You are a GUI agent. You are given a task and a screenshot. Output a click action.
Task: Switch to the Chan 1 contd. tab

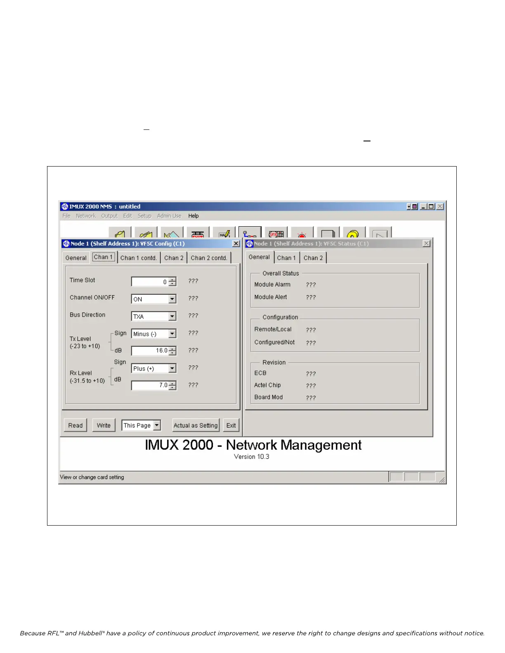click(x=139, y=258)
